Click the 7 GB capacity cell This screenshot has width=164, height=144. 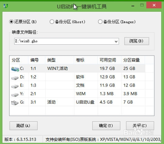click(x=128, y=102)
